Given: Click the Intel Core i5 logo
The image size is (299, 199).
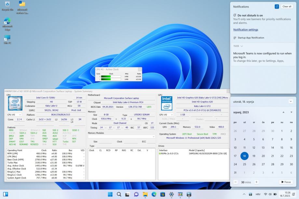Looking at the screenshot, I should coord(15,103).
